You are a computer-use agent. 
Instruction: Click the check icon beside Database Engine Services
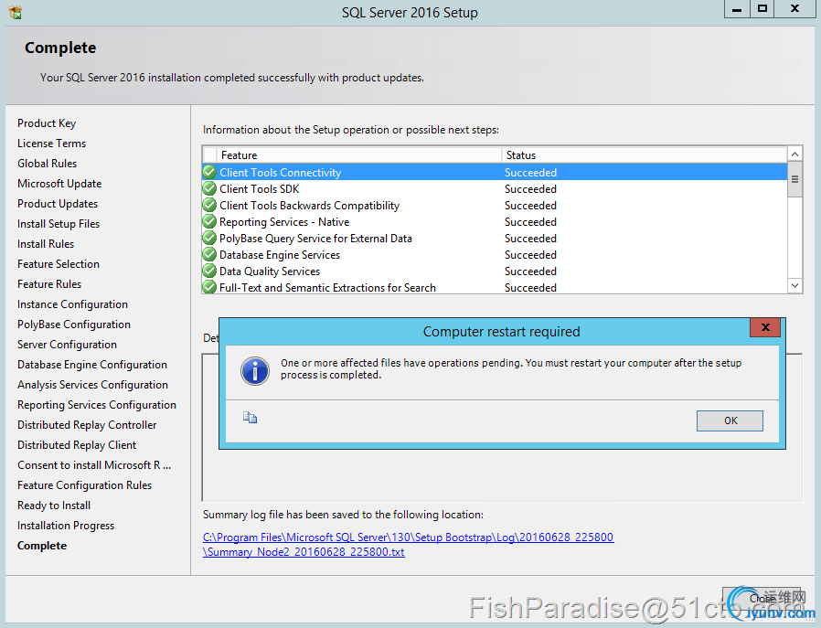(209, 254)
